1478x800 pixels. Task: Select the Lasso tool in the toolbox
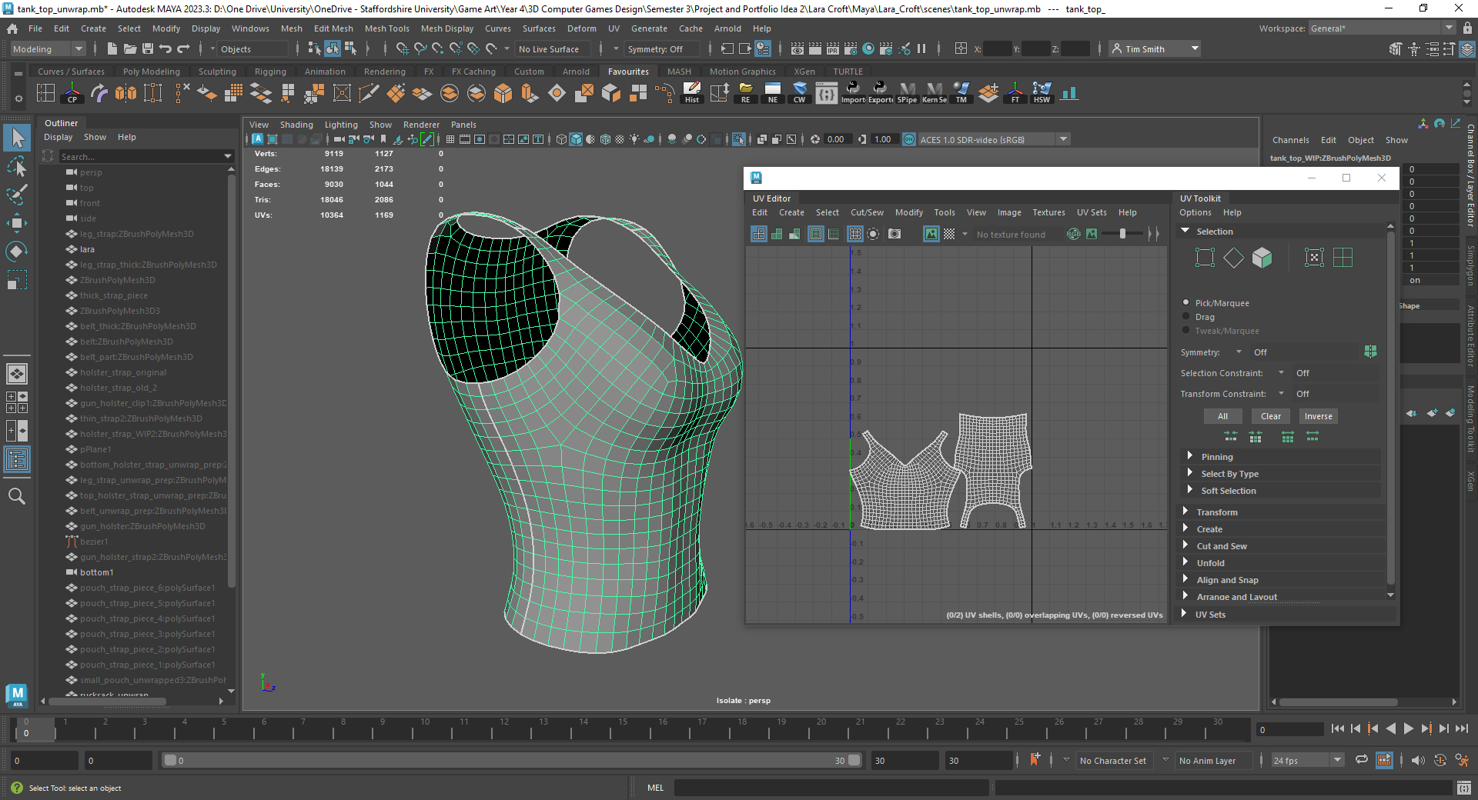point(17,166)
